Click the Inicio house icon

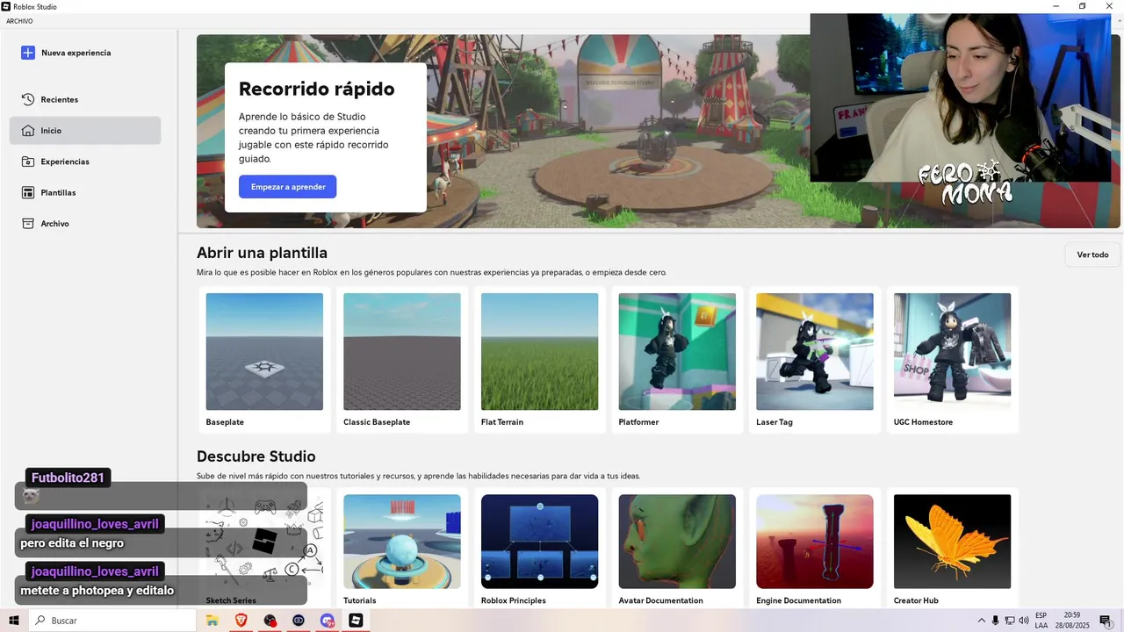click(x=28, y=130)
